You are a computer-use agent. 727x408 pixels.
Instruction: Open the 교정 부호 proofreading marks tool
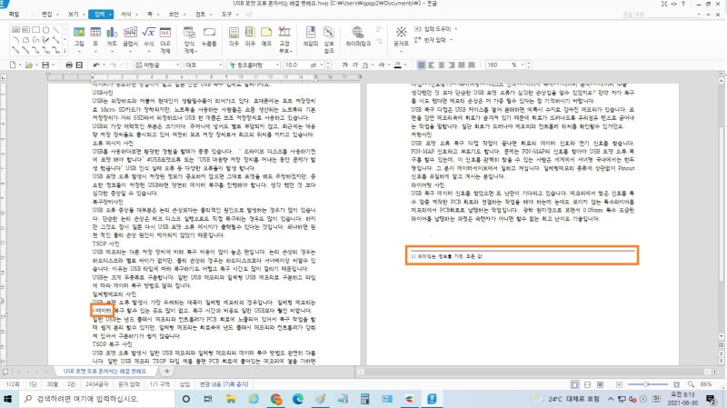(x=284, y=40)
